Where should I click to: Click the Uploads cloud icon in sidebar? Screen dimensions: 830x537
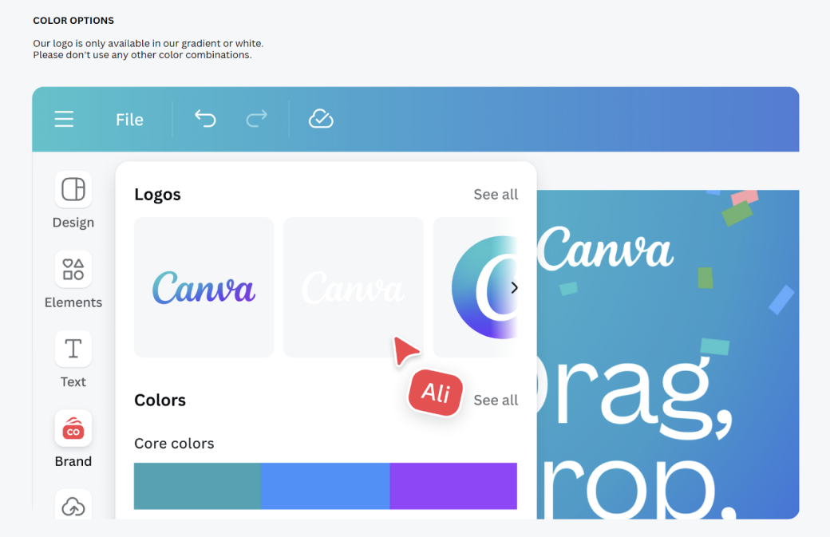pos(73,506)
